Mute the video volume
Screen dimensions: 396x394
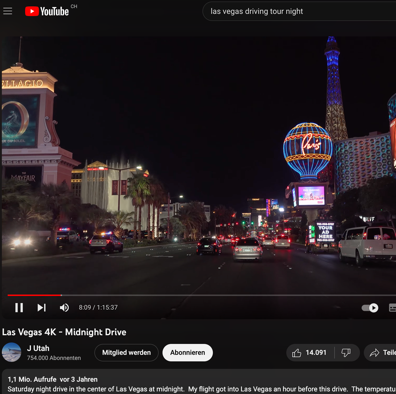pos(65,308)
